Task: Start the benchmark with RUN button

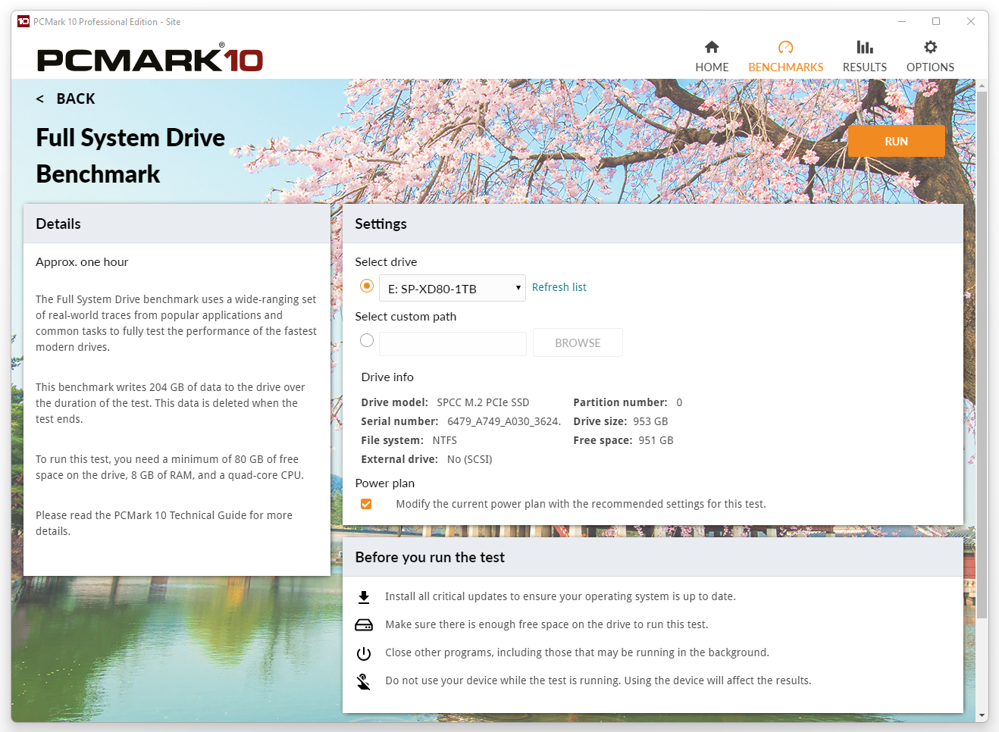Action: tap(896, 141)
